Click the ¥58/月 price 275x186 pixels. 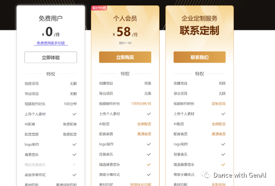125,32
